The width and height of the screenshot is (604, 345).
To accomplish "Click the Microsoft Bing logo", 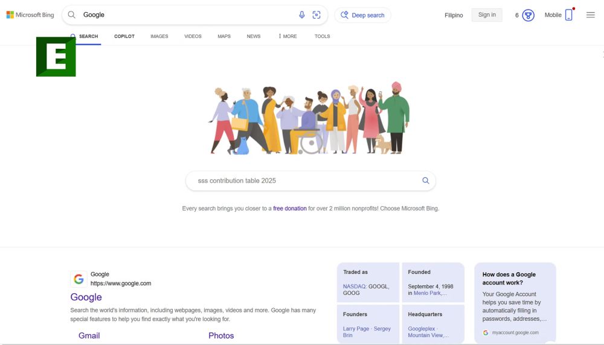I will [x=30, y=15].
